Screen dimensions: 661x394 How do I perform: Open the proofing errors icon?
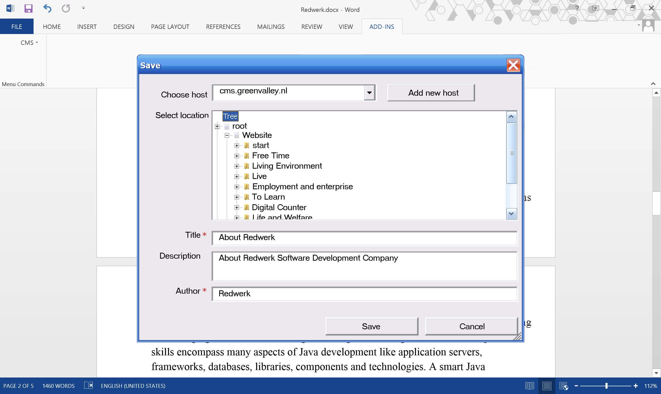tap(89, 385)
